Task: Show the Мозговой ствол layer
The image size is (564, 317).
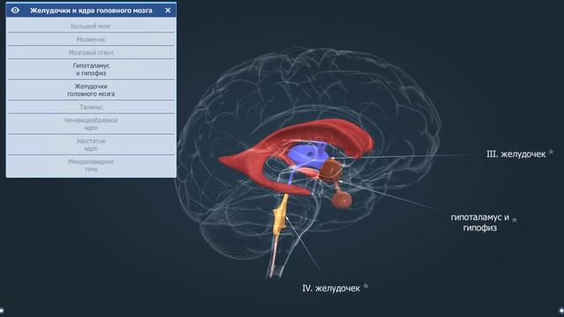Action: pyautogui.click(x=91, y=53)
